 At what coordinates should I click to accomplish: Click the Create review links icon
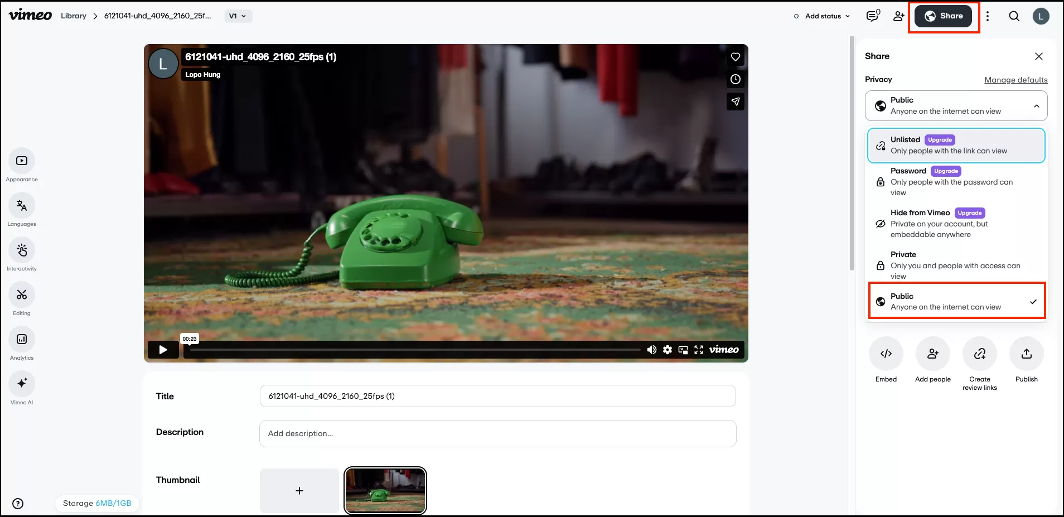[979, 354]
